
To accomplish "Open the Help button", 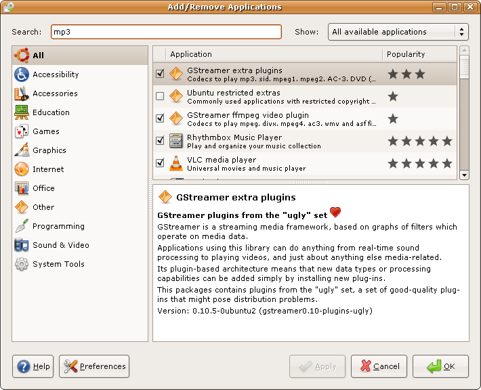I will (33, 366).
